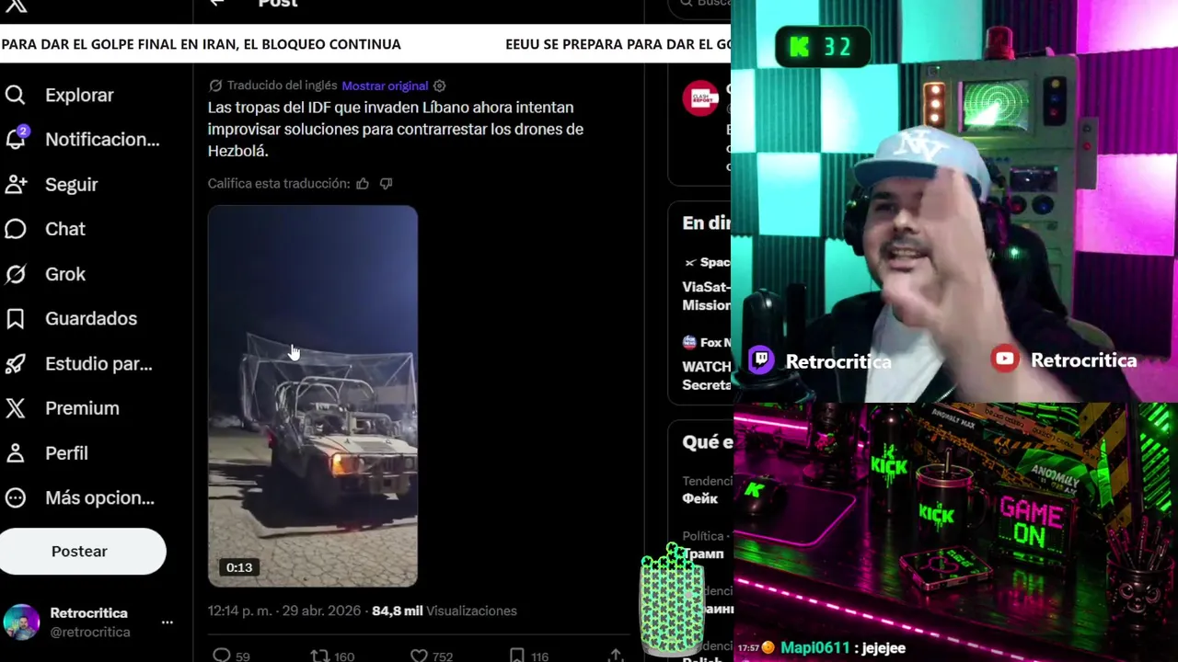
Task: Click the Clash Report avatar
Action: pos(700,97)
